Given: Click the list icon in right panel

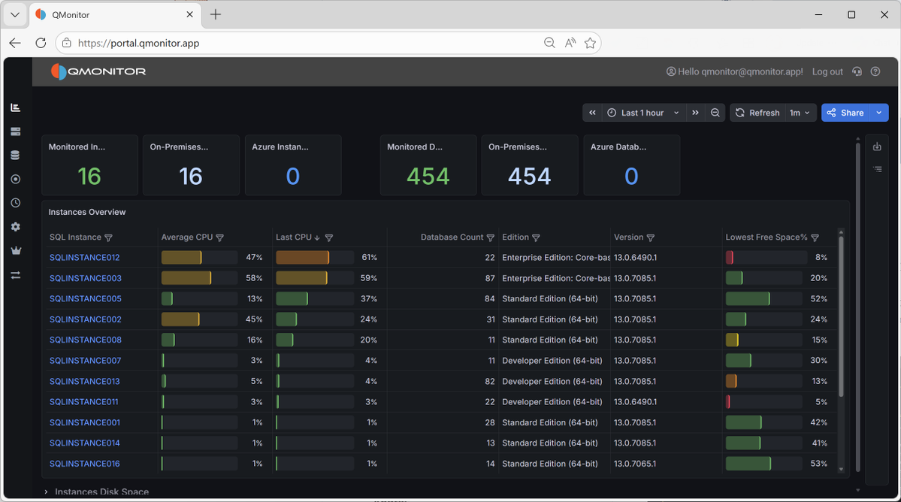Looking at the screenshot, I should tap(878, 169).
